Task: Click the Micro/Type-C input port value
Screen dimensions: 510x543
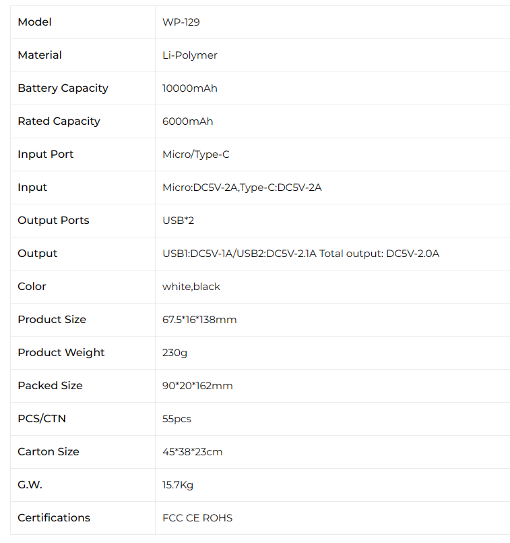Action: (x=195, y=154)
